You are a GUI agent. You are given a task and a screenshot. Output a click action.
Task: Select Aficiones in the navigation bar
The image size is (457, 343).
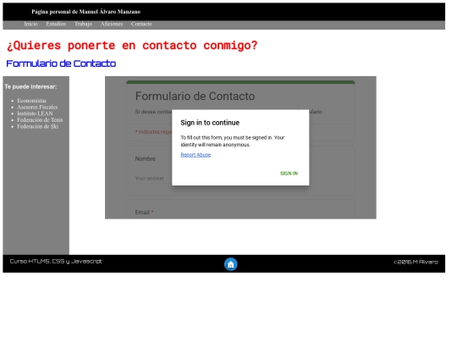point(112,24)
